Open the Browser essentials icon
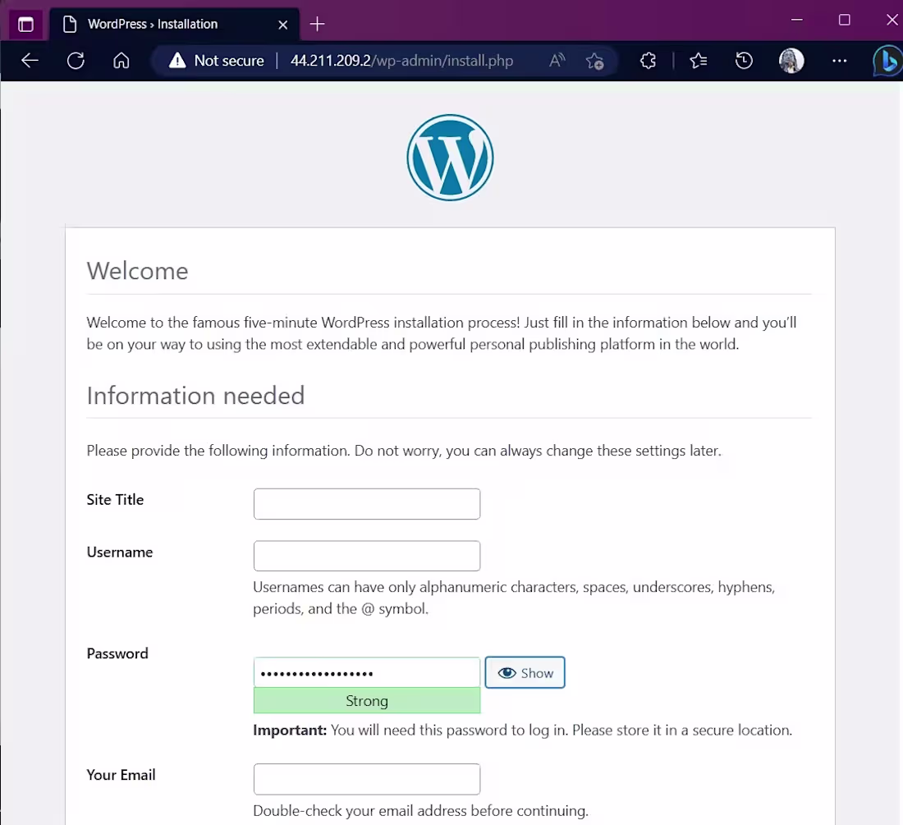Image resolution: width=903 pixels, height=825 pixels. point(648,61)
